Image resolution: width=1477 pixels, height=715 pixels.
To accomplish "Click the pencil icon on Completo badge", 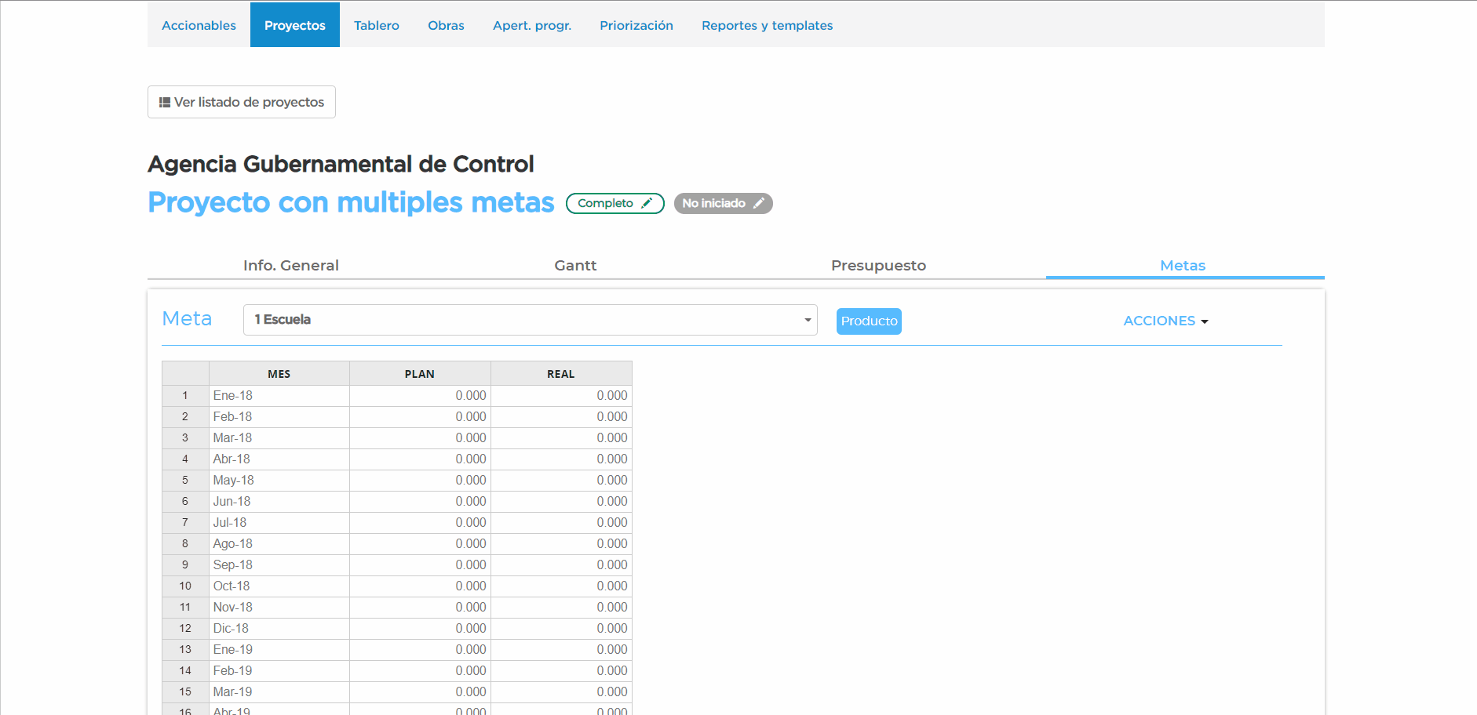I will 647,203.
